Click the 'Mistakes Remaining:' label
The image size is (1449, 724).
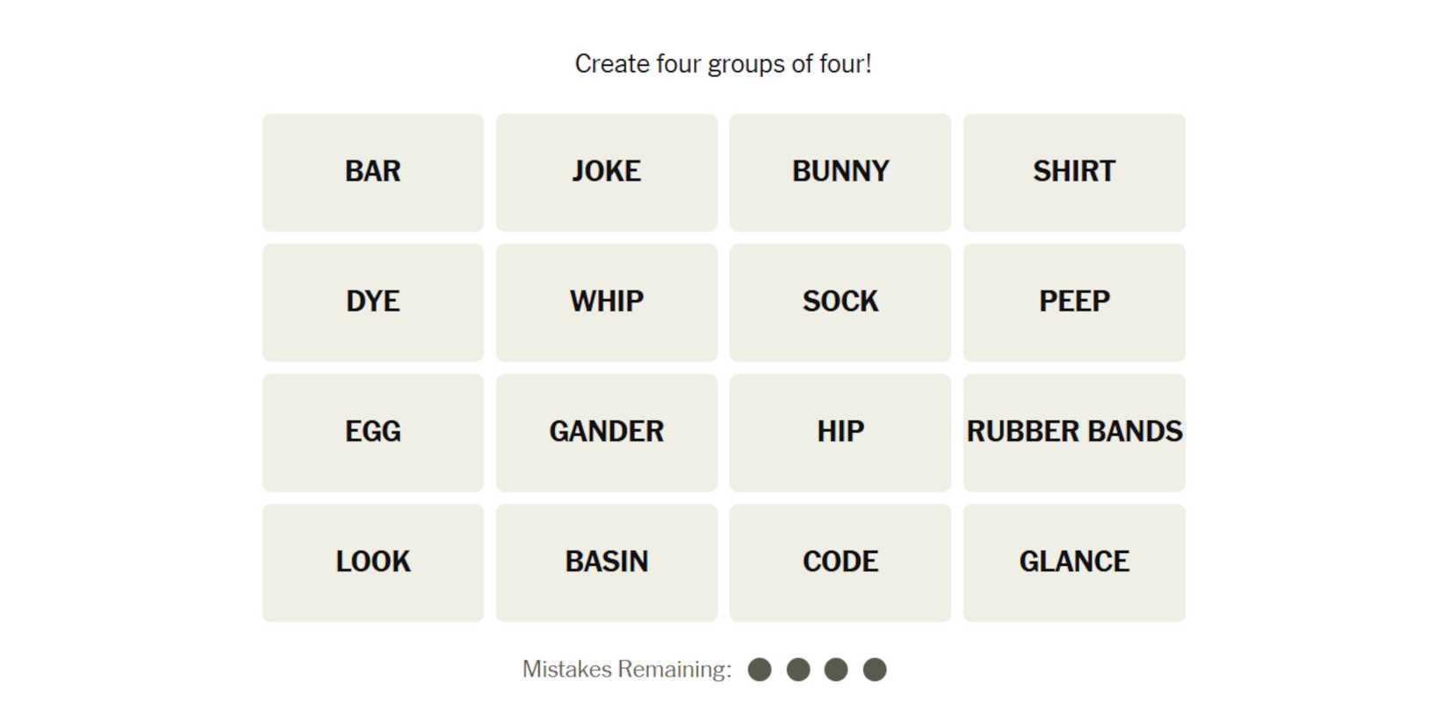pos(626,670)
